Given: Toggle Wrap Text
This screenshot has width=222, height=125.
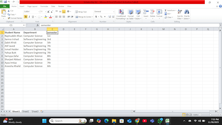Looking at the screenshot, I should point(81,12).
